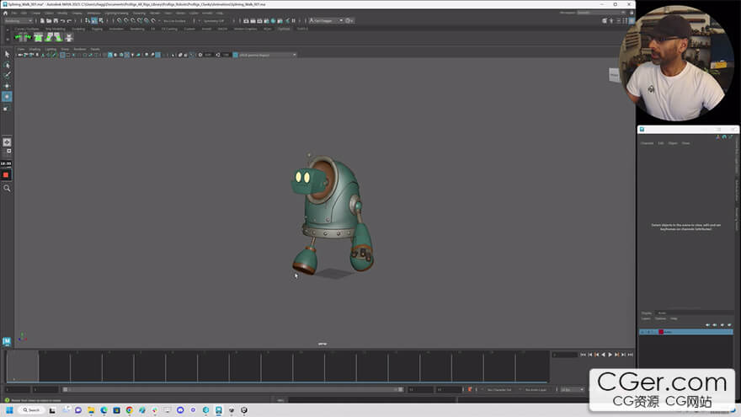Click the gamma icon in viewport toolbar
The width and height of the screenshot is (741, 417).
click(x=218, y=55)
